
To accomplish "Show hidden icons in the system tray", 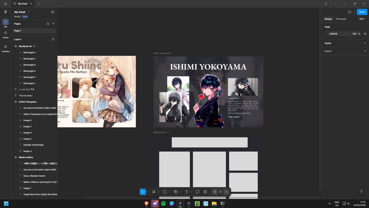I will click(x=329, y=204).
